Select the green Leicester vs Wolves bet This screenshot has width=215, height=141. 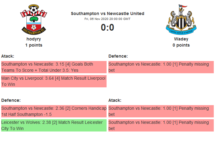(x=53, y=125)
